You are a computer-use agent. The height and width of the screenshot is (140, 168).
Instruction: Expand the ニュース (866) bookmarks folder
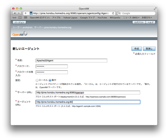click(x=131, y=18)
